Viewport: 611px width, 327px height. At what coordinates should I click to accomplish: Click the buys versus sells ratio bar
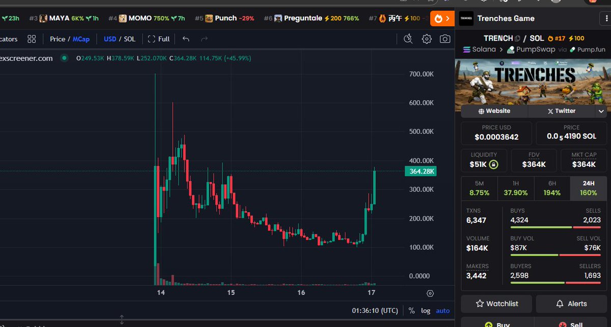(x=556, y=227)
